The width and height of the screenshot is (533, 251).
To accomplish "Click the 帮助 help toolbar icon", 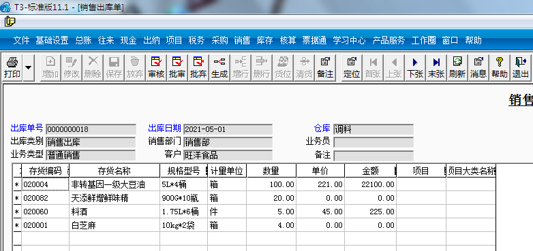I will coord(500,67).
